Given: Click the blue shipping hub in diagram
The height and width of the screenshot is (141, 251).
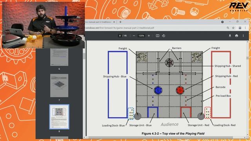Looking at the screenshot, I should (158, 90).
